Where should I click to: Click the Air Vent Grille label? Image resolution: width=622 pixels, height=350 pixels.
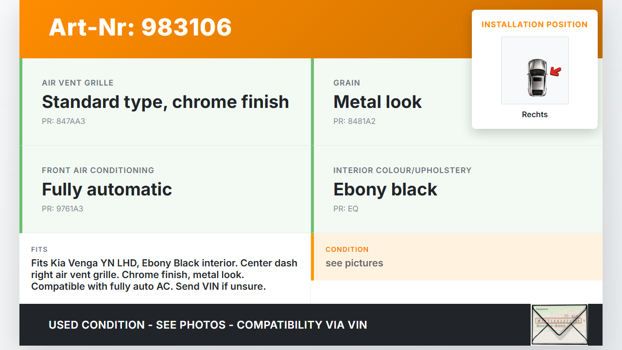pyautogui.click(x=78, y=83)
